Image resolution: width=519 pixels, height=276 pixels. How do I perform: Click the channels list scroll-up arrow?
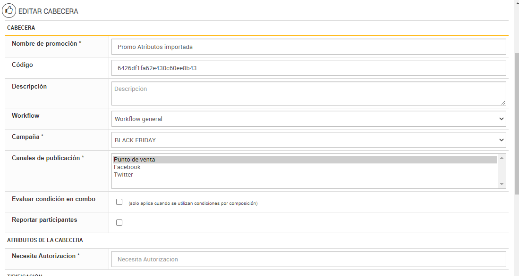[x=502, y=158]
